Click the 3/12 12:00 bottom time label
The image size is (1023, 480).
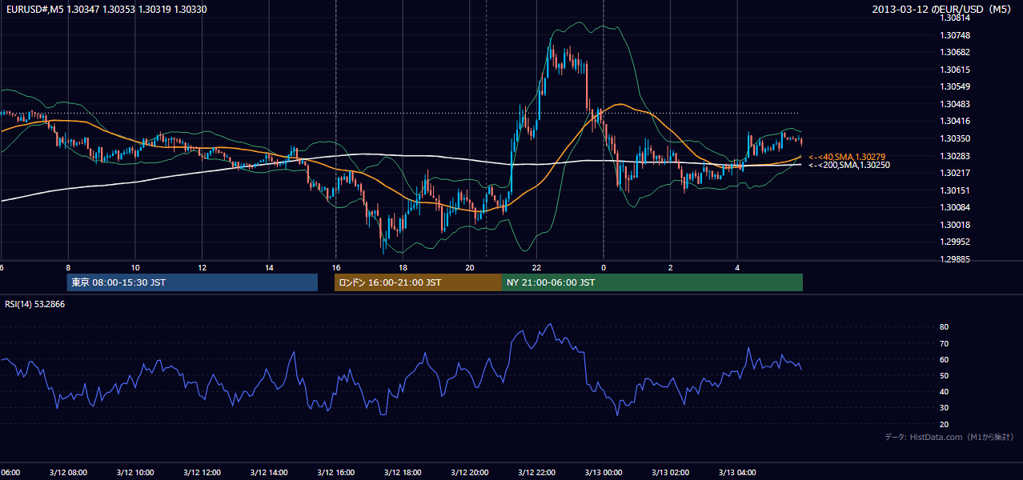click(x=203, y=472)
